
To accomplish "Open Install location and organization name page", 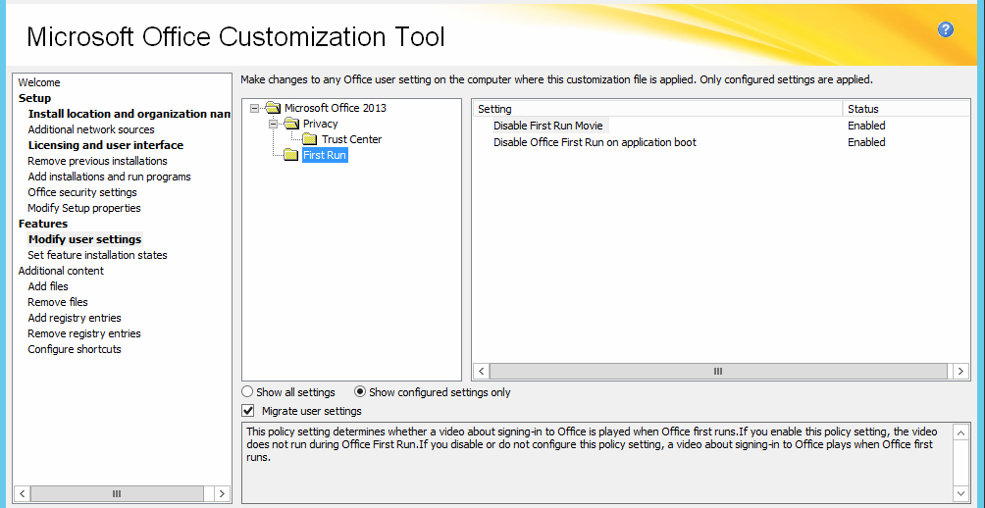I will (130, 114).
